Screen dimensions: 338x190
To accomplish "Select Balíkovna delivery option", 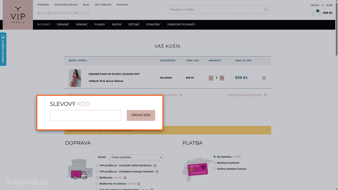I will point(97,178).
